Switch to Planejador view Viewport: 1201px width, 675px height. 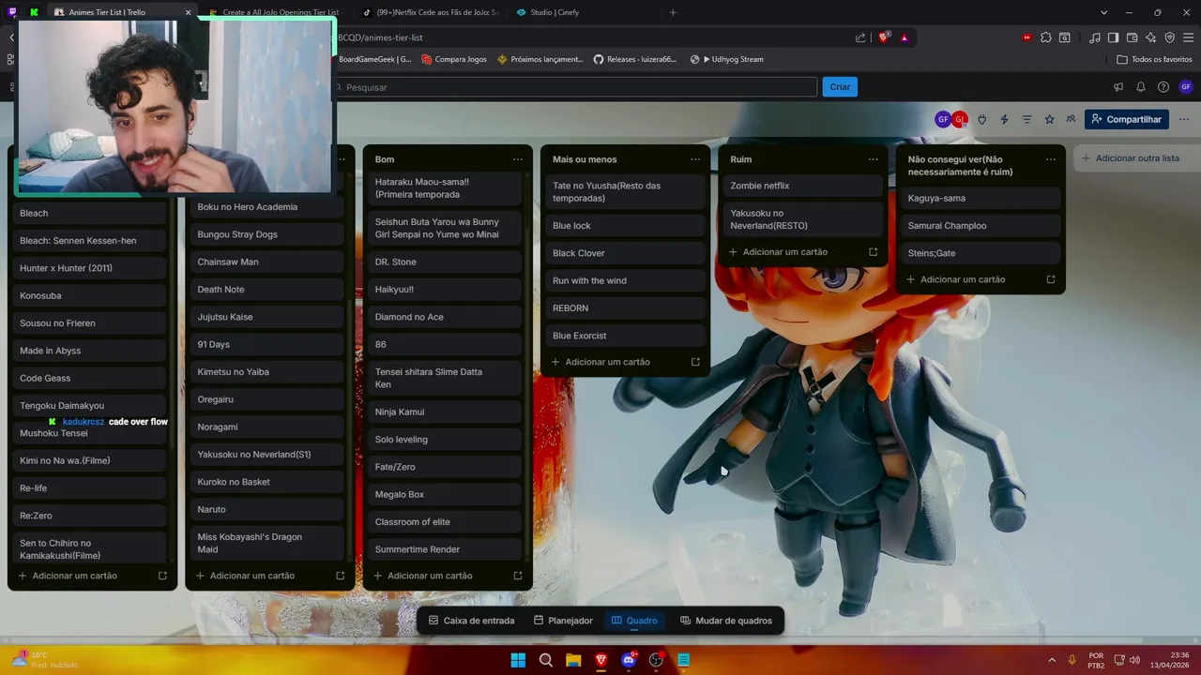pos(563,621)
